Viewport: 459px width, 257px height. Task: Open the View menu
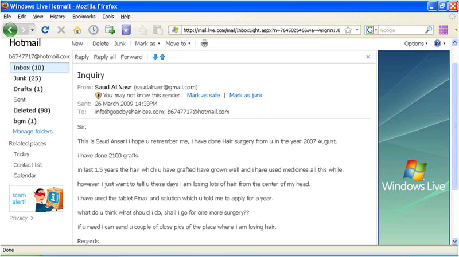click(x=38, y=17)
